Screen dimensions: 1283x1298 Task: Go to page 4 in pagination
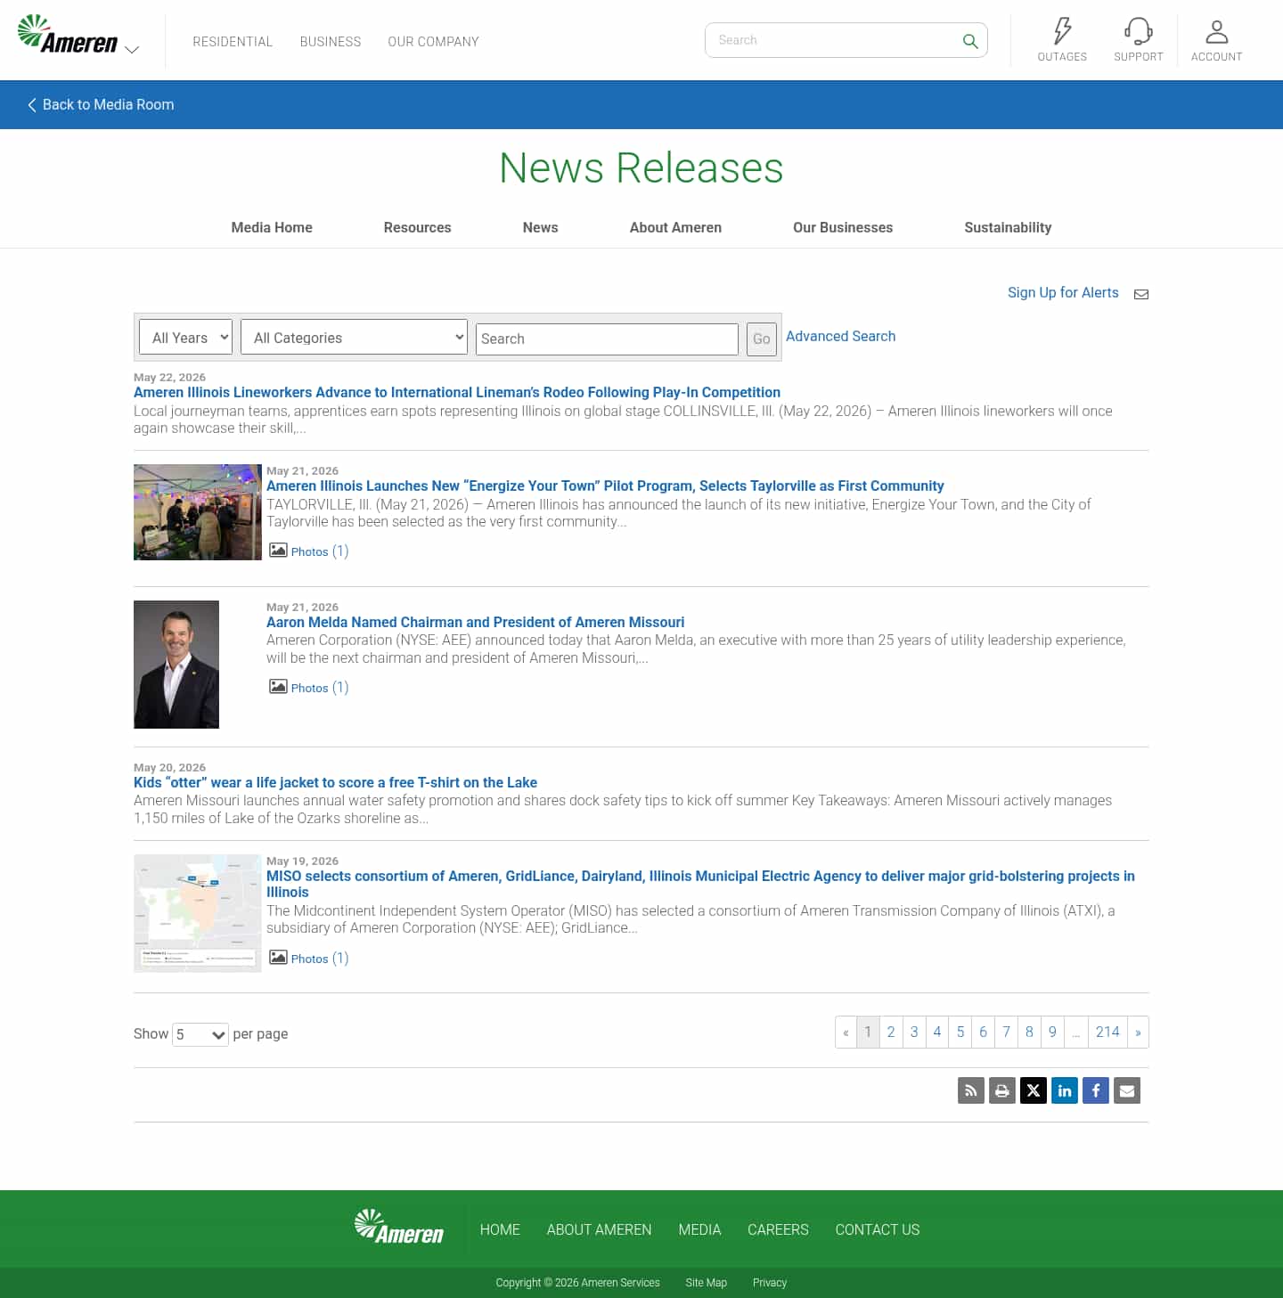click(937, 1033)
